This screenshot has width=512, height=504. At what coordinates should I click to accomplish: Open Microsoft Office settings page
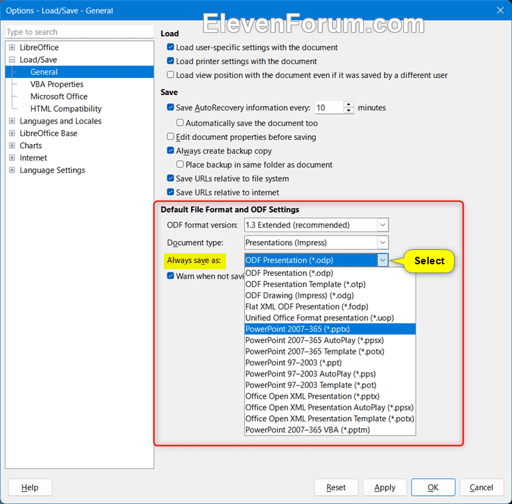click(x=59, y=97)
